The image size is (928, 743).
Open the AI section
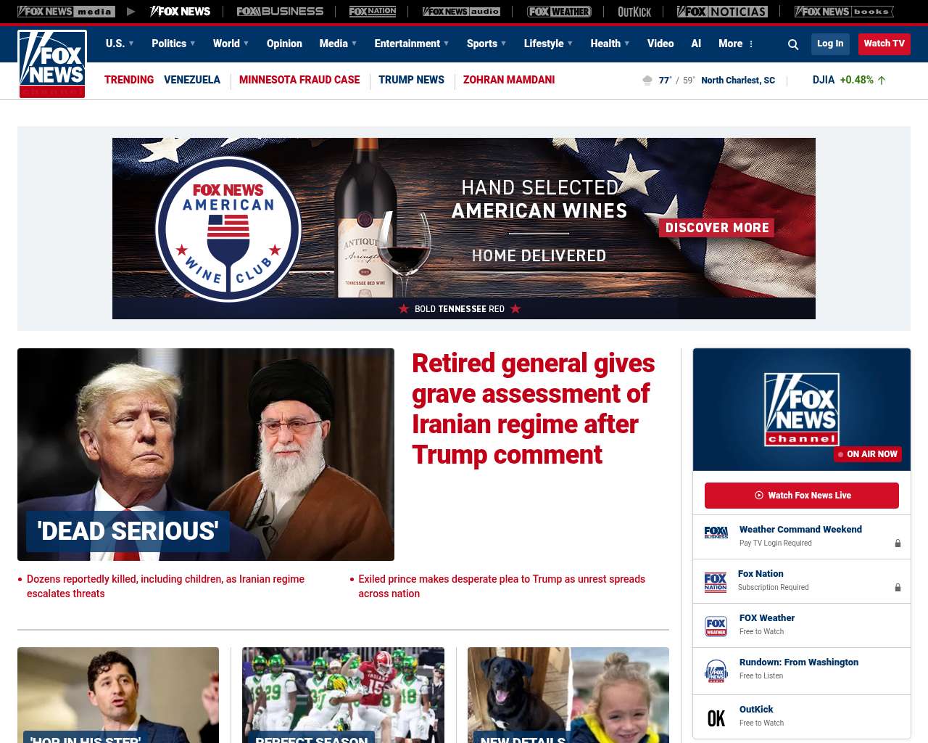[696, 44]
